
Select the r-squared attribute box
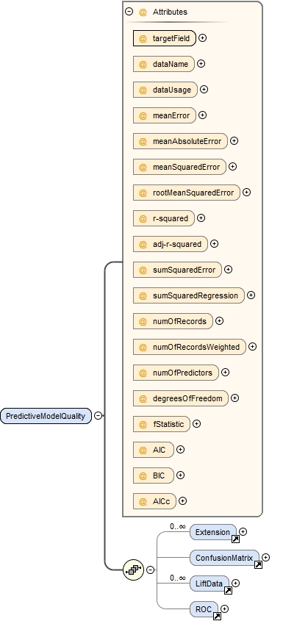click(164, 218)
